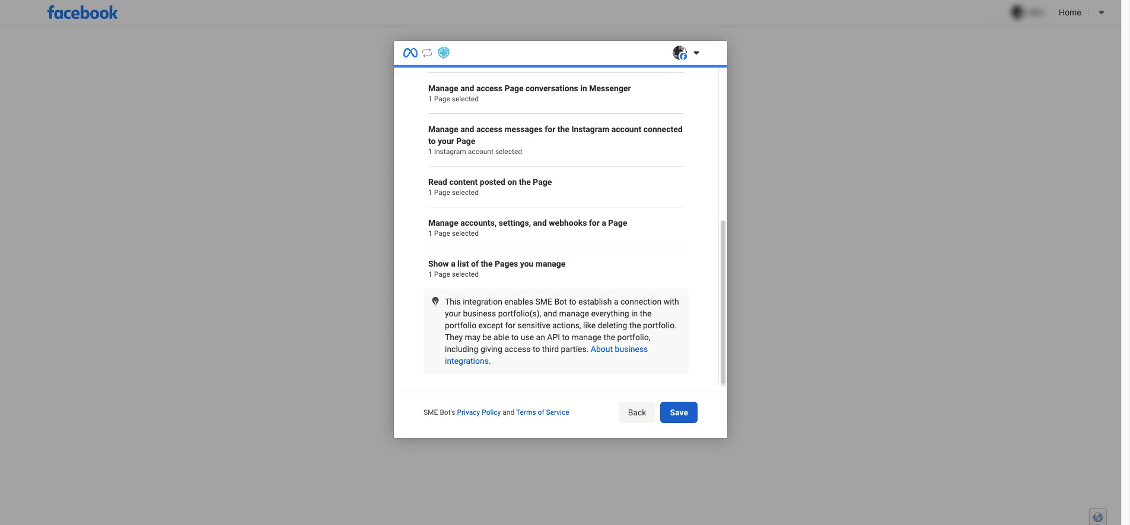Select 'Manage and access messages for the Instagram account'

coord(556,140)
